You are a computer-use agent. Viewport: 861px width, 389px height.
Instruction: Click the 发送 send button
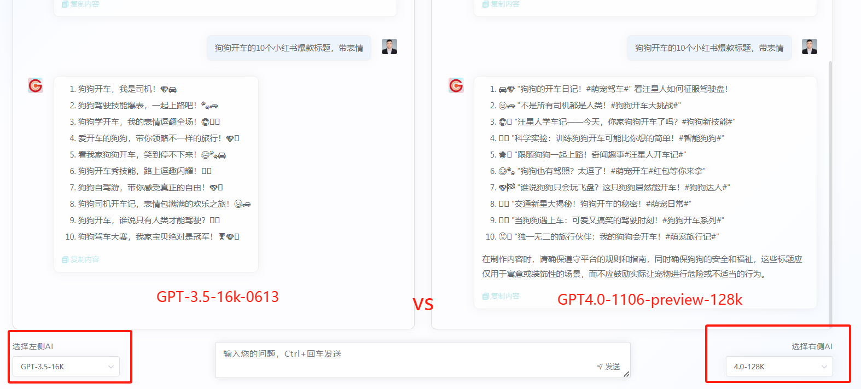[x=608, y=367]
